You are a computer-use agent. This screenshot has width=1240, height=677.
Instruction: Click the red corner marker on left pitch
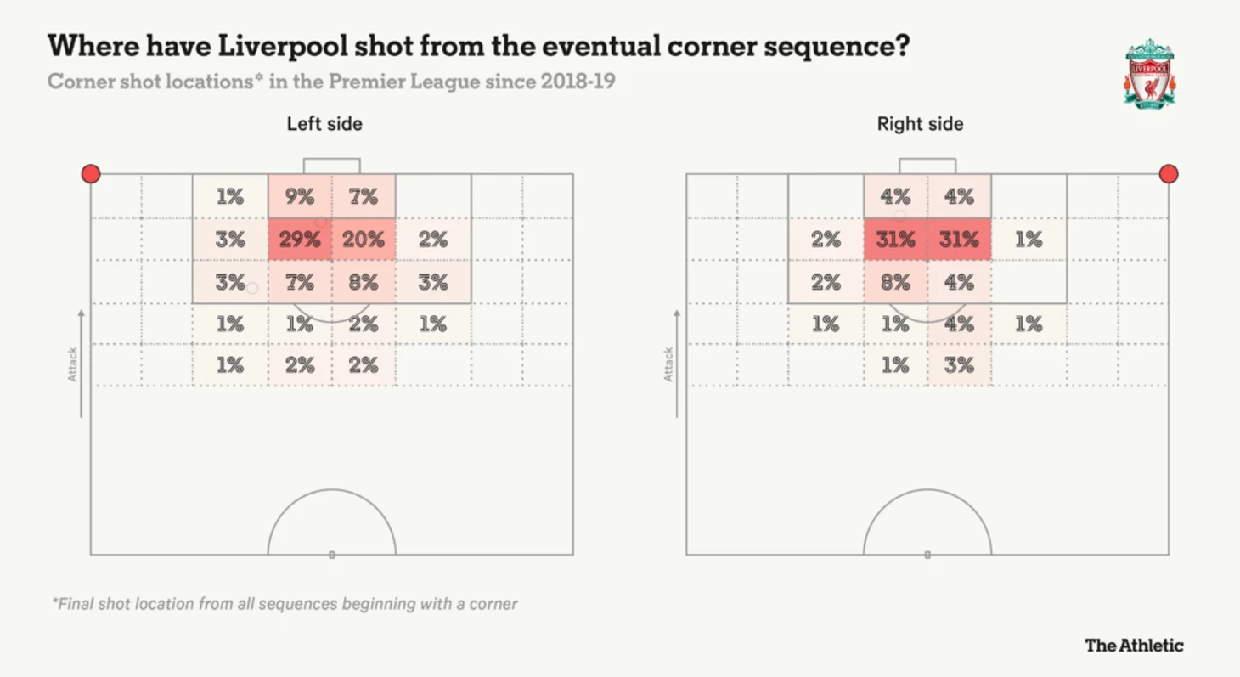91,174
